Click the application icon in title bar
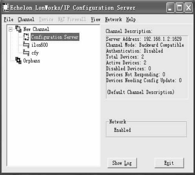Viewport: 195px width, 175px height. [x=6, y=8]
